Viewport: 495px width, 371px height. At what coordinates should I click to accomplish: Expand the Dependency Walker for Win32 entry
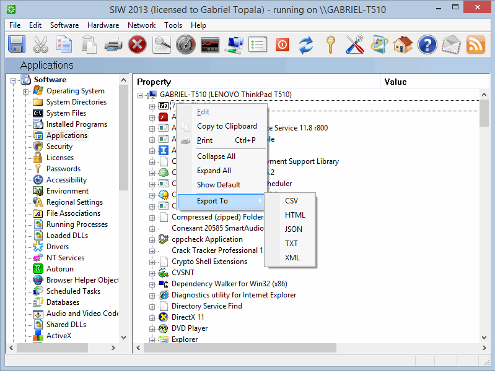[152, 284]
